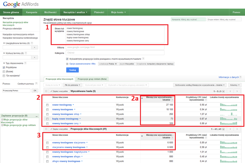Collapse the Wyszukiwane hasła section

tap(46, 91)
